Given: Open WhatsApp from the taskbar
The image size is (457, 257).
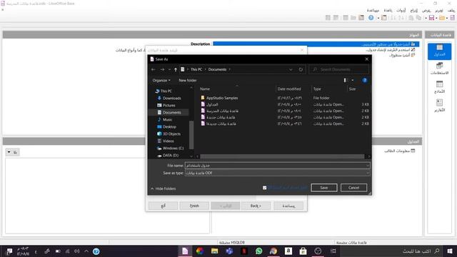Looking at the screenshot, I should (x=258, y=251).
